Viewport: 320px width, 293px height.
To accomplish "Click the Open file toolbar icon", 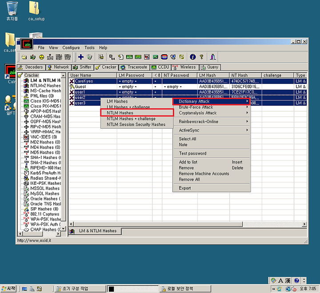I will (x=24, y=57).
